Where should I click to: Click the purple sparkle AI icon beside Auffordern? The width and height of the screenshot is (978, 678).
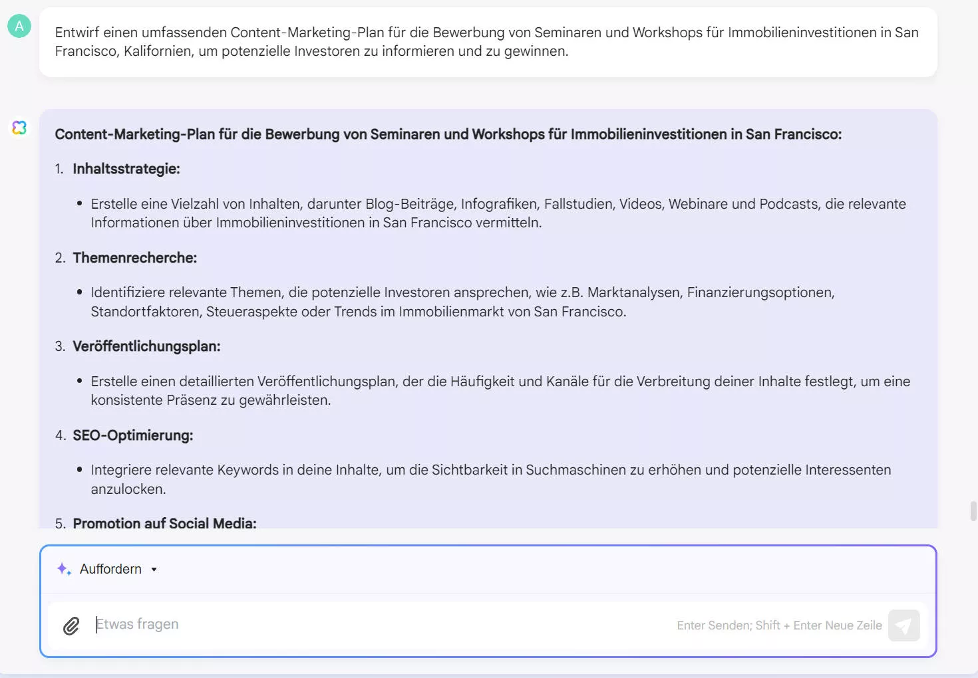63,569
